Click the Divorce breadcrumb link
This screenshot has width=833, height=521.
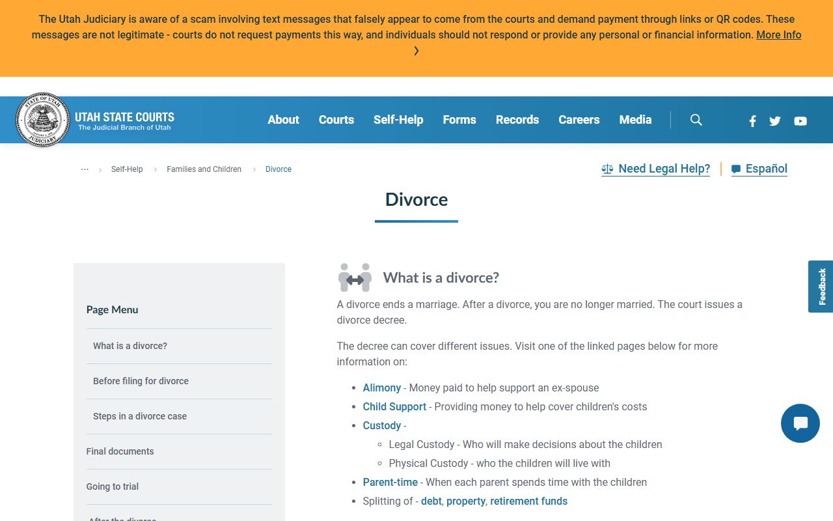click(279, 169)
